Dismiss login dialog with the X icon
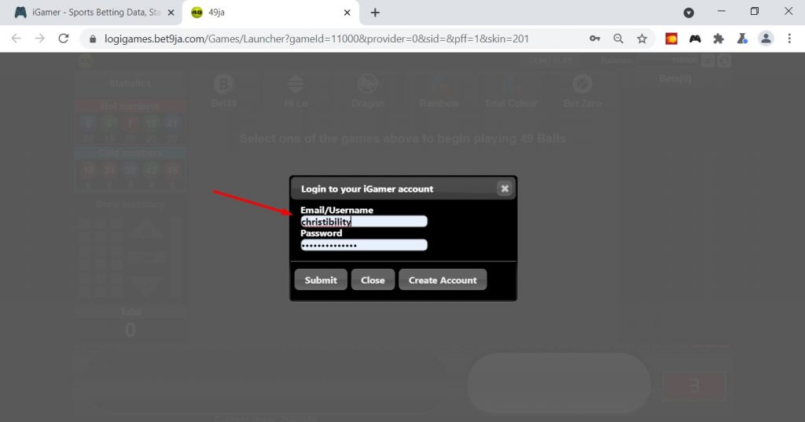Image resolution: width=805 pixels, height=422 pixels. [x=505, y=189]
